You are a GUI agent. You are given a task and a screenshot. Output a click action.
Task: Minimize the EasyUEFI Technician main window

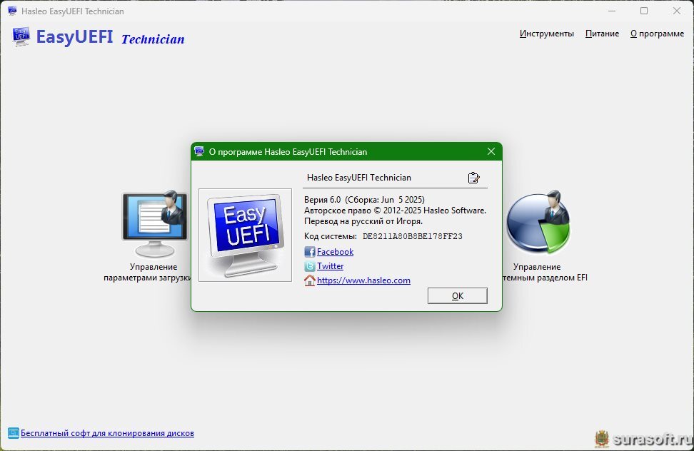point(612,11)
